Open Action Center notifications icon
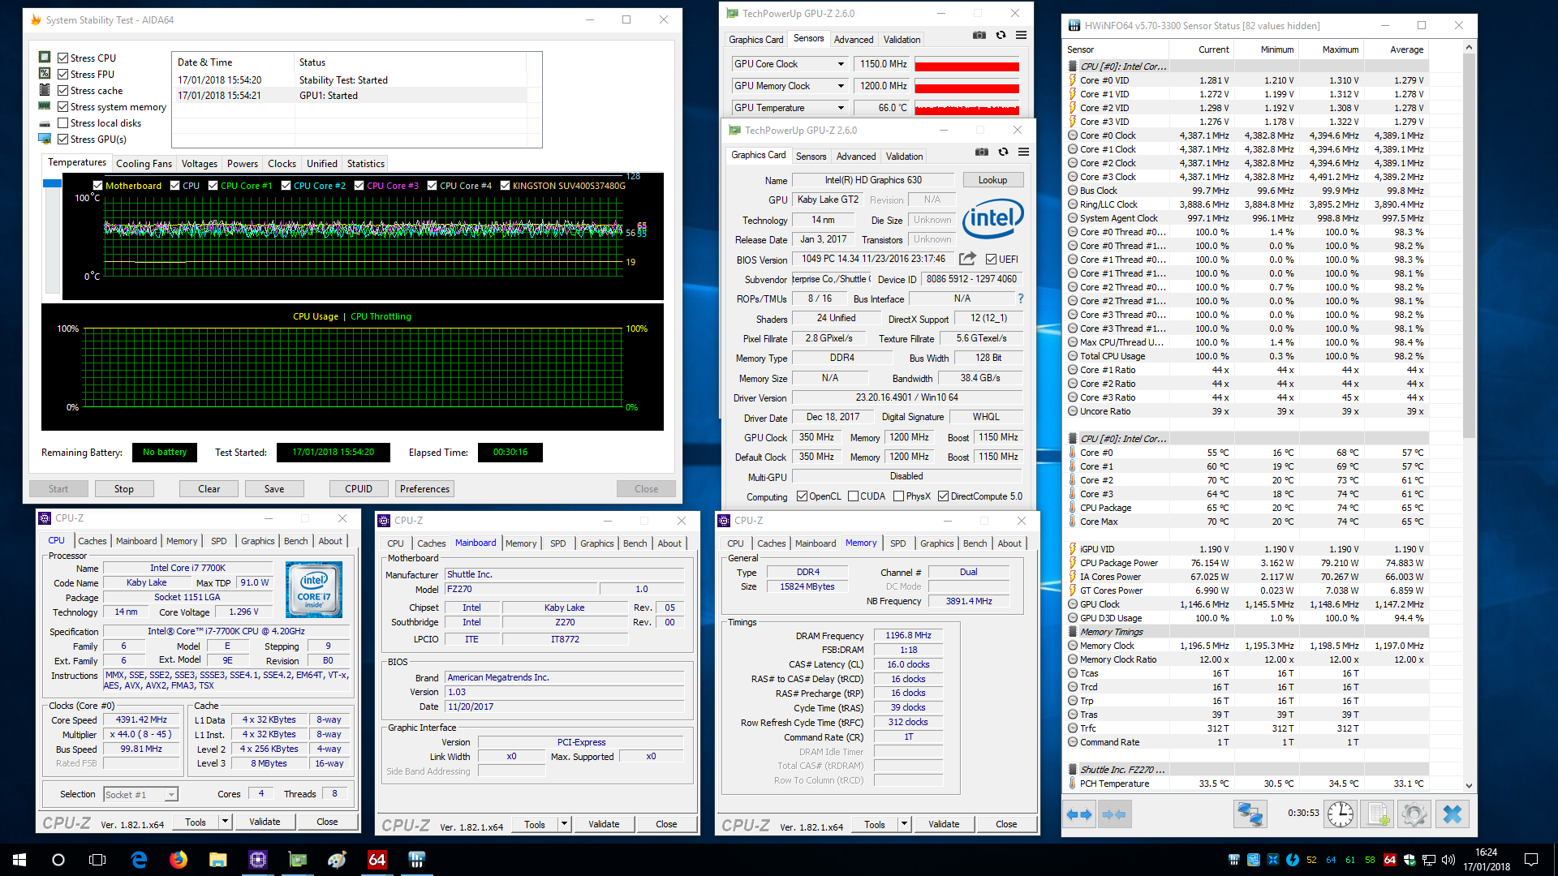Viewport: 1558px width, 876px height. point(1531,860)
